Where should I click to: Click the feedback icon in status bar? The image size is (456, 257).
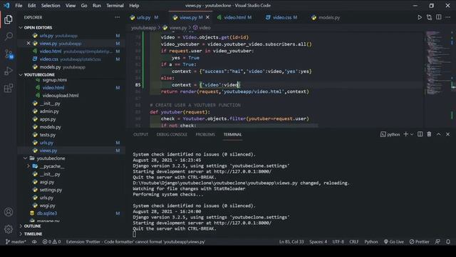point(437,242)
